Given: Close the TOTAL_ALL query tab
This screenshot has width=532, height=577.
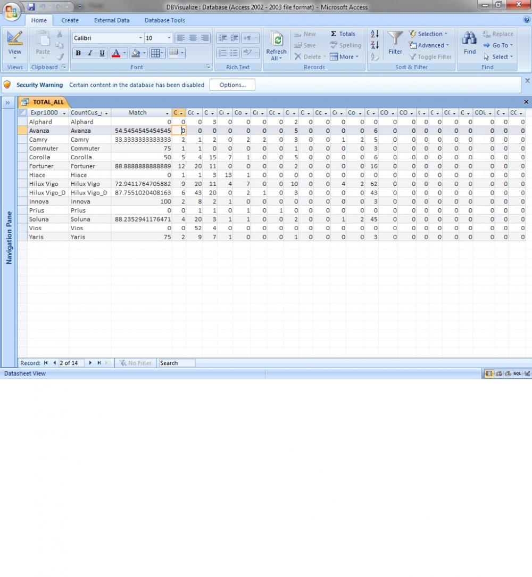Looking at the screenshot, I should coord(526,102).
